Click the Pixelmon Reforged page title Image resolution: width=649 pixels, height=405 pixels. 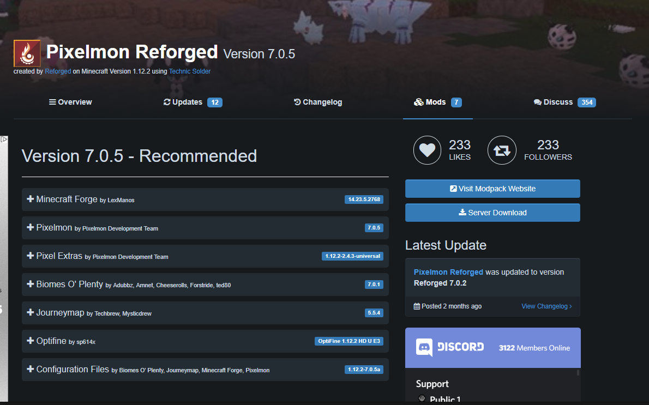[x=132, y=52]
